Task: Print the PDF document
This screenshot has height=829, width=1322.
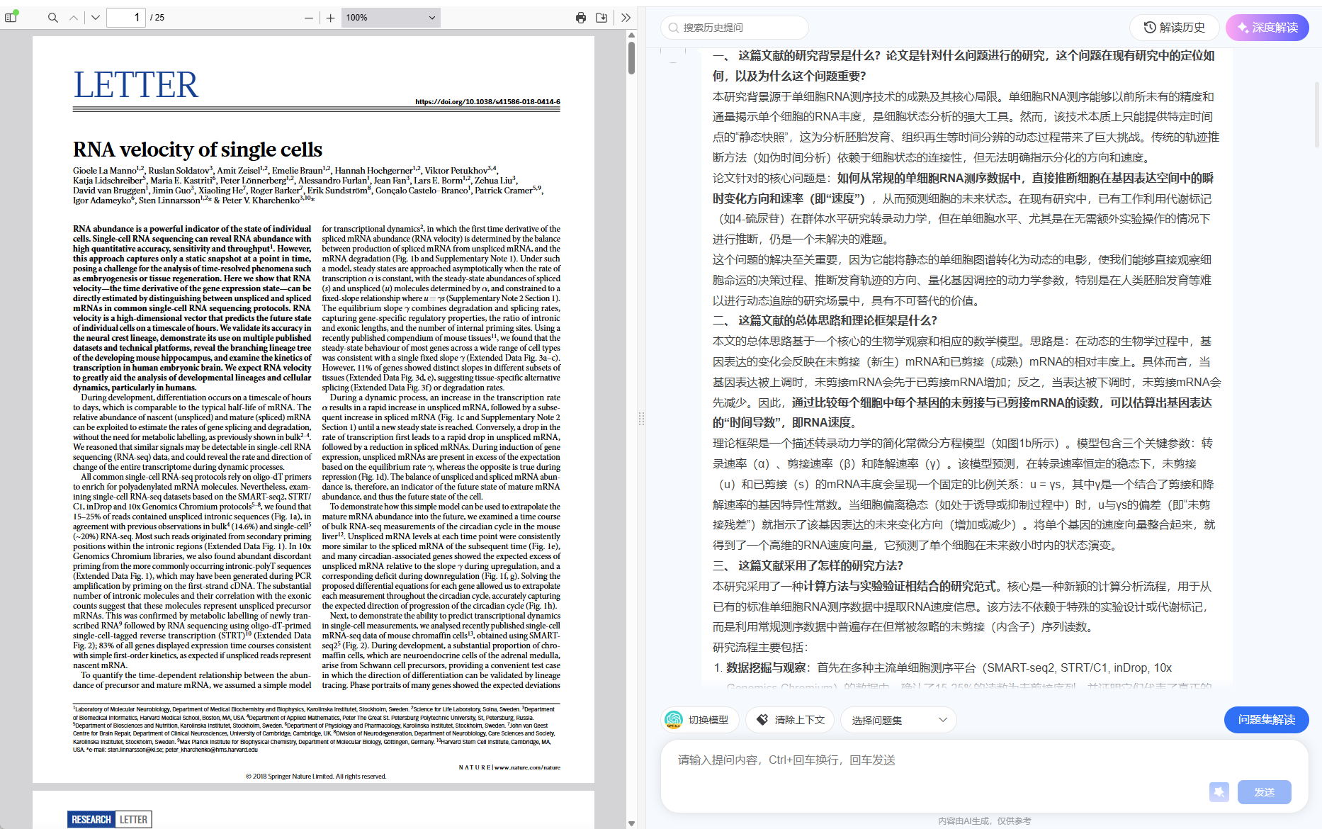Action: pyautogui.click(x=581, y=18)
